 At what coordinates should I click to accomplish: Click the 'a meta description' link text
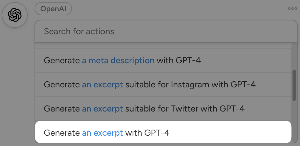[x=118, y=60]
